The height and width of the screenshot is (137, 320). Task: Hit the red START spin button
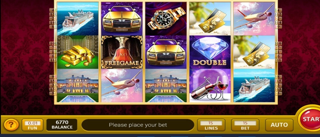click(x=309, y=119)
